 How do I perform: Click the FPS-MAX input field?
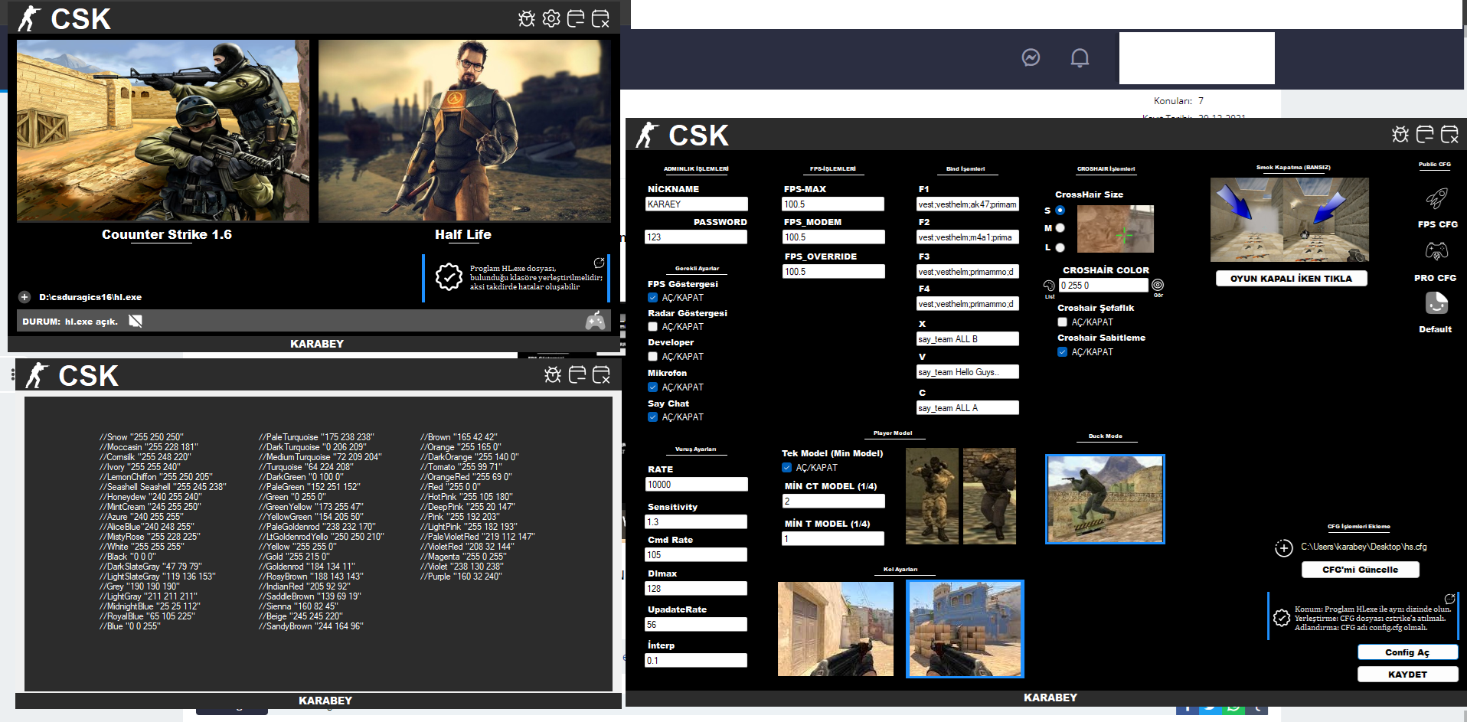833,204
